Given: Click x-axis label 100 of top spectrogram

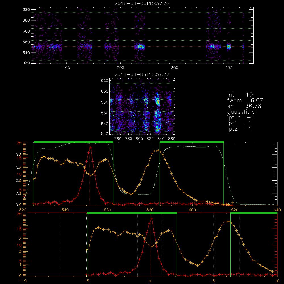Looking at the screenshot, I should (66, 68).
